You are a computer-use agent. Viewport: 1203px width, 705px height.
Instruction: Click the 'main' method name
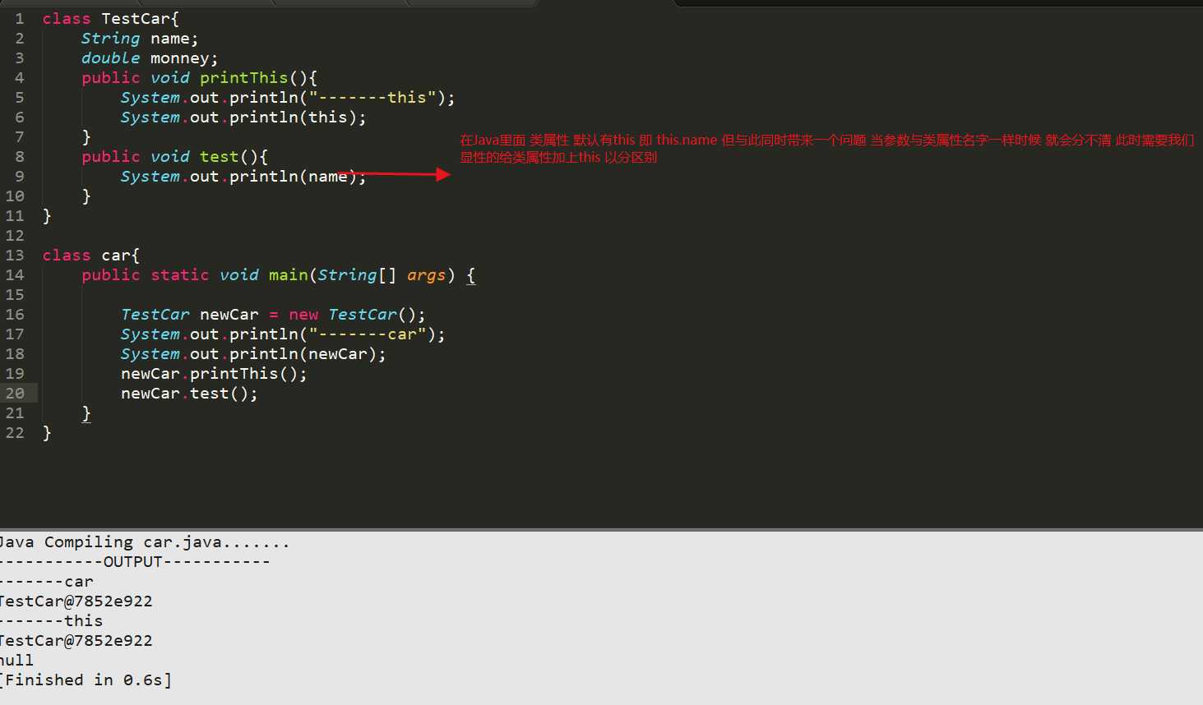tap(289, 275)
